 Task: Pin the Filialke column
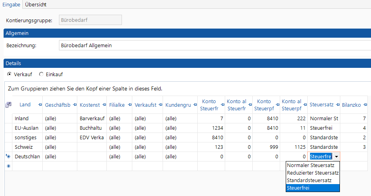click(130, 105)
